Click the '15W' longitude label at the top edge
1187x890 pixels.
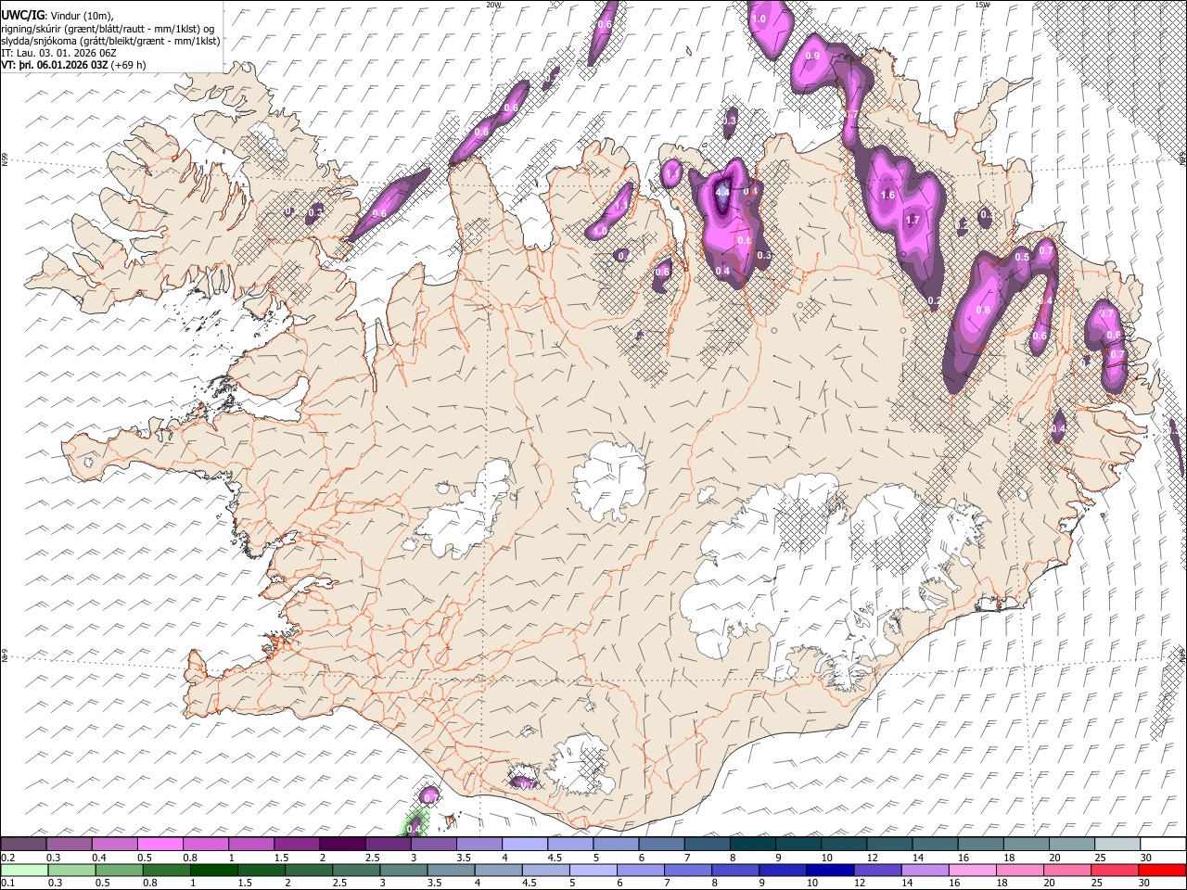tap(981, 5)
